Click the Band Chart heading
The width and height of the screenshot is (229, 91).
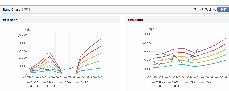tap(11, 9)
